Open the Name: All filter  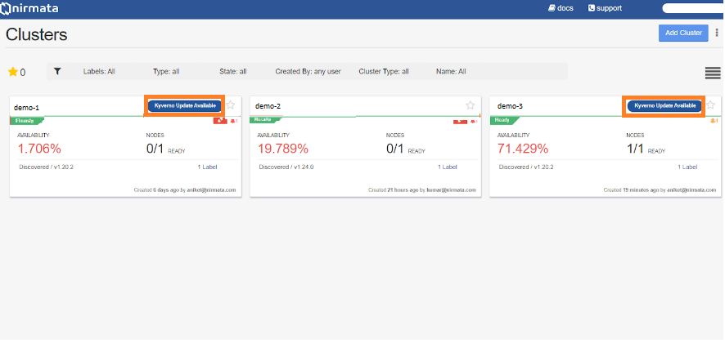pyautogui.click(x=451, y=72)
